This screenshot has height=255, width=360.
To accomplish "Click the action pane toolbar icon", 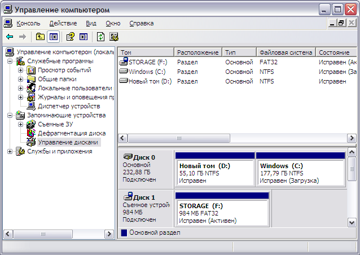I will pos(84,37).
